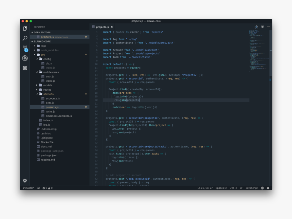Click the open changes icon in the editor title bar

(x=256, y=27)
